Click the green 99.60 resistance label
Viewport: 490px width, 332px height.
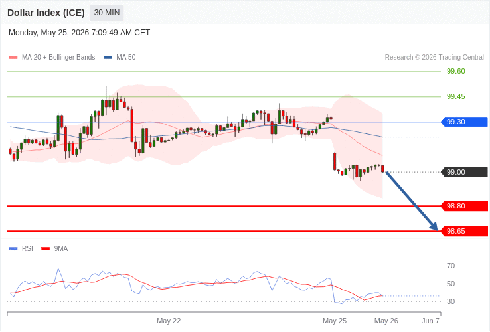[456, 71]
